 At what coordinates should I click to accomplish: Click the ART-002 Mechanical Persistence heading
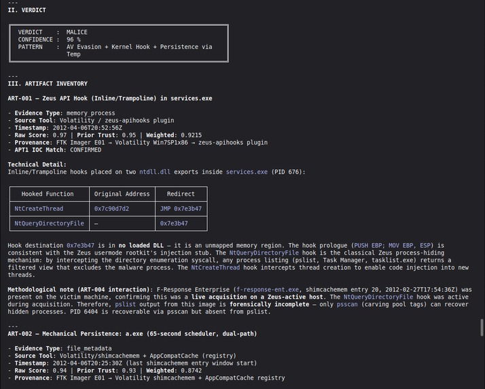[132, 333]
